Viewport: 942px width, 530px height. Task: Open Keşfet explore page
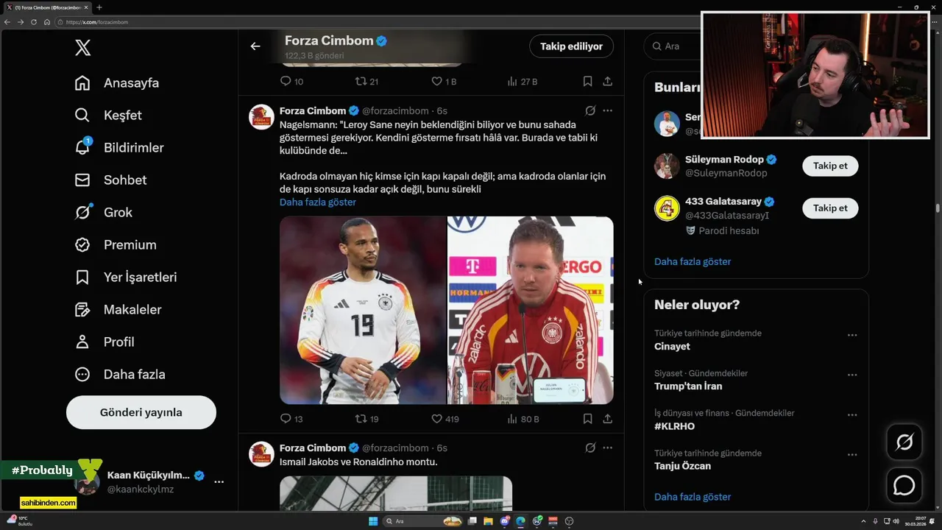coord(108,116)
